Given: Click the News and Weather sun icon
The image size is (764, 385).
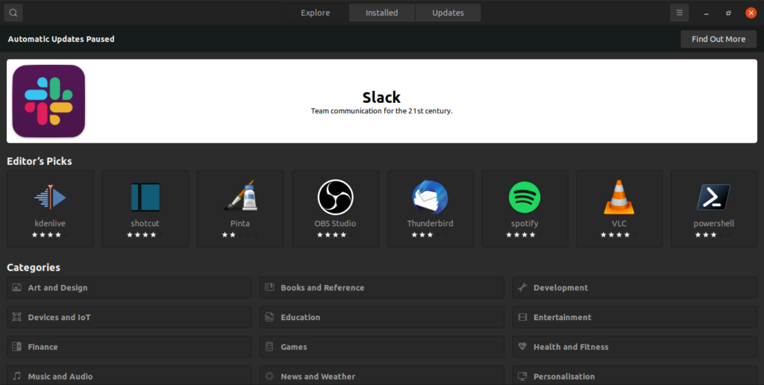Looking at the screenshot, I should pyautogui.click(x=269, y=376).
